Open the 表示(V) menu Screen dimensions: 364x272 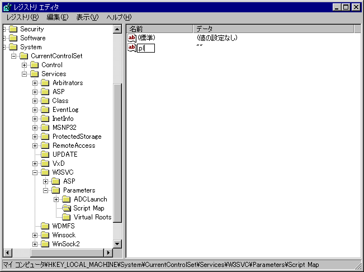87,17
